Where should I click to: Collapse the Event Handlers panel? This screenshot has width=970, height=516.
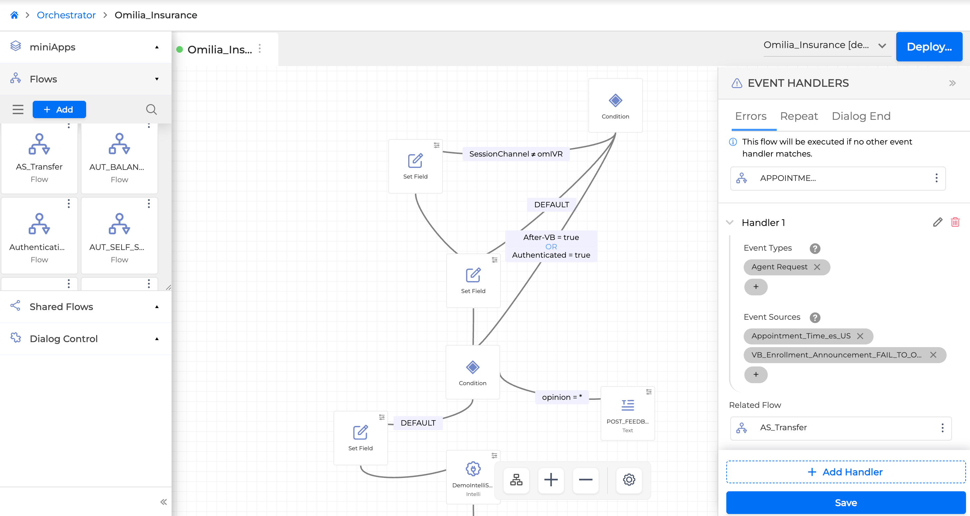[x=952, y=83]
